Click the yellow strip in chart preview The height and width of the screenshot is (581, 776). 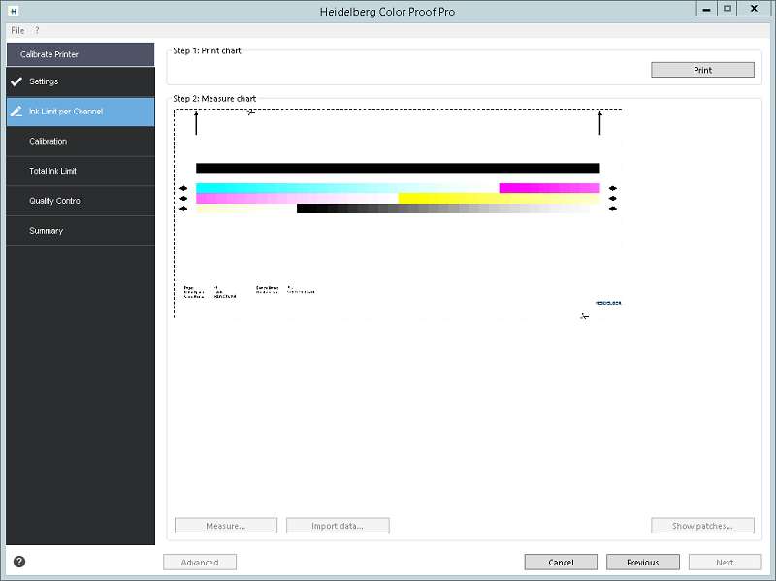tap(499, 199)
